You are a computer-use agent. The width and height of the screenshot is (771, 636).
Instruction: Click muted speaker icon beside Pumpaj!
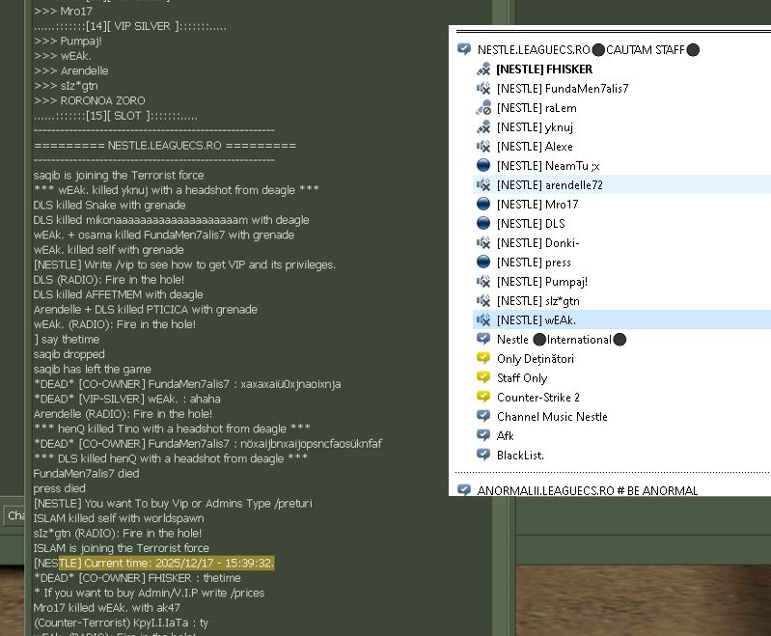click(483, 282)
